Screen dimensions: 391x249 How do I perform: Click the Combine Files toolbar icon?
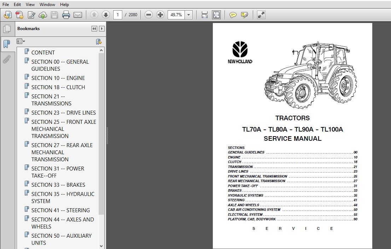tap(19, 15)
